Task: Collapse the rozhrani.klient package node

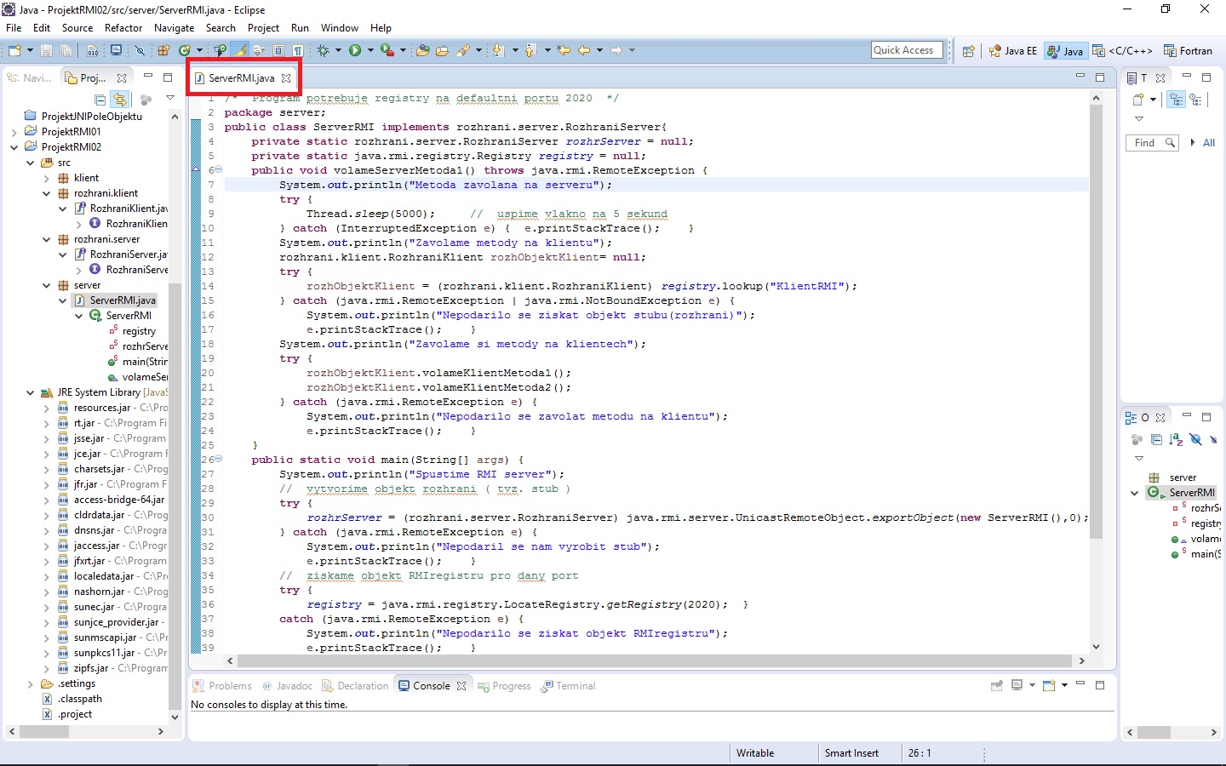Action: tap(46, 193)
